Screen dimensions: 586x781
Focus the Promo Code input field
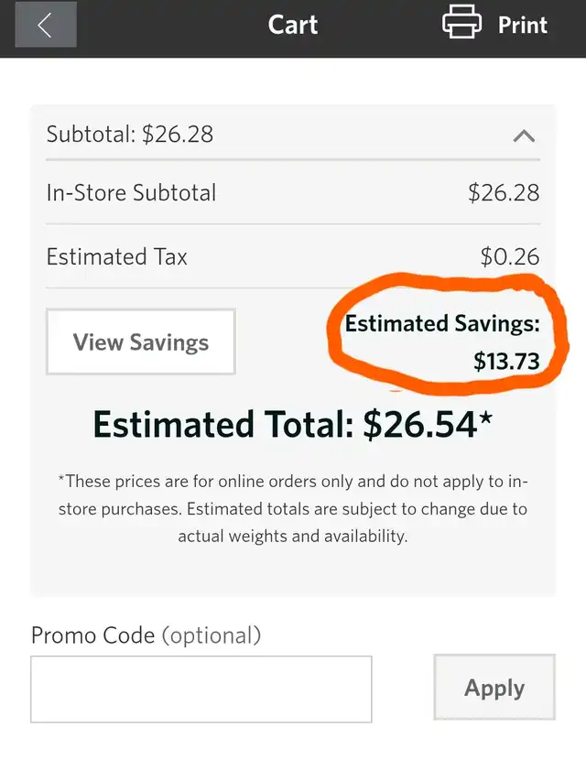point(201,689)
